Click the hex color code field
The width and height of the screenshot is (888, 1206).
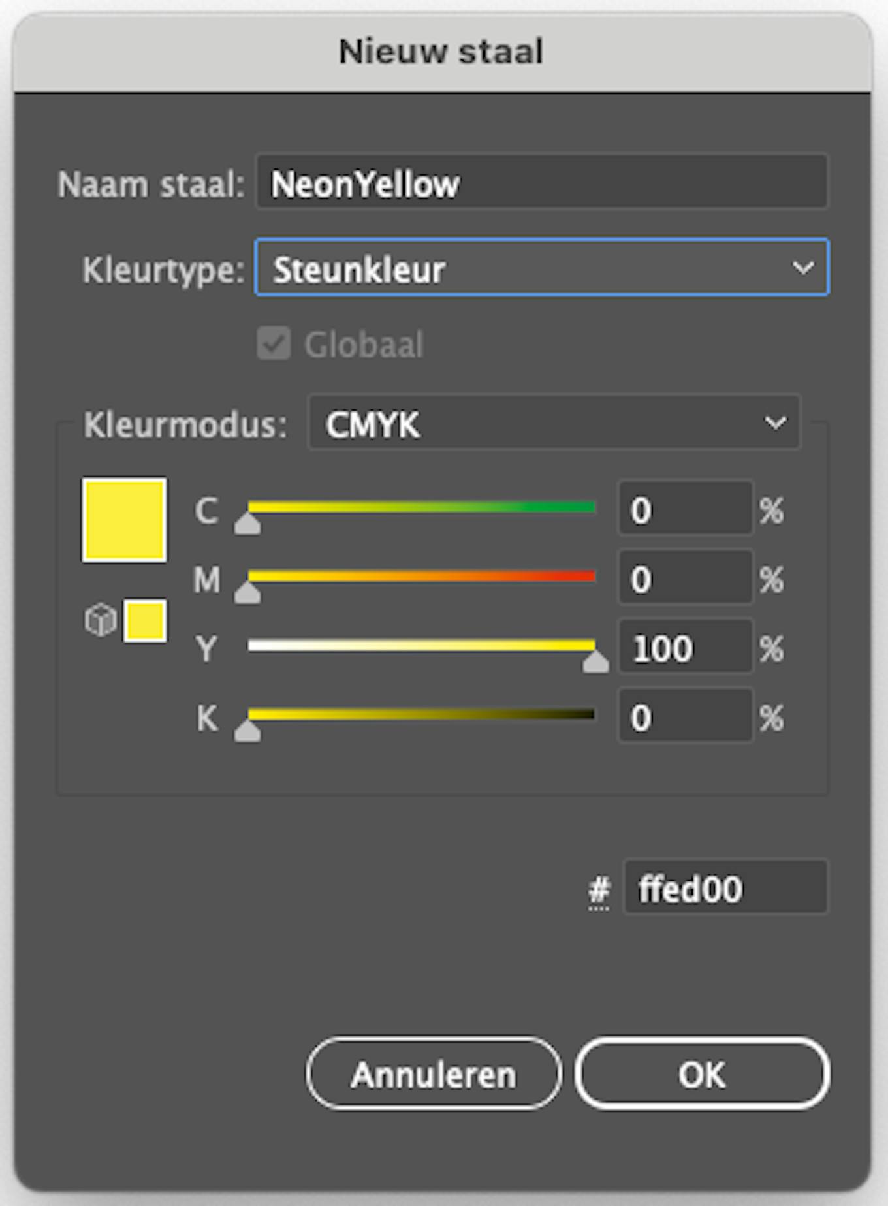click(725, 888)
